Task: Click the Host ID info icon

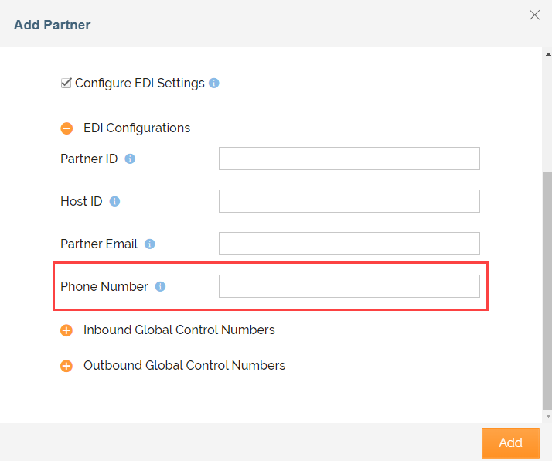Action: pyautogui.click(x=114, y=202)
